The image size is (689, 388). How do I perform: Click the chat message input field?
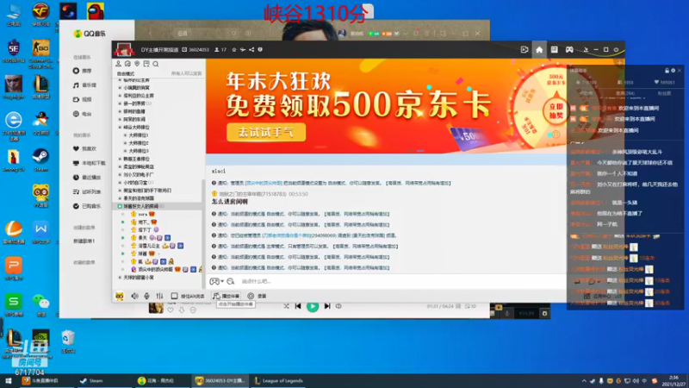click(x=400, y=281)
